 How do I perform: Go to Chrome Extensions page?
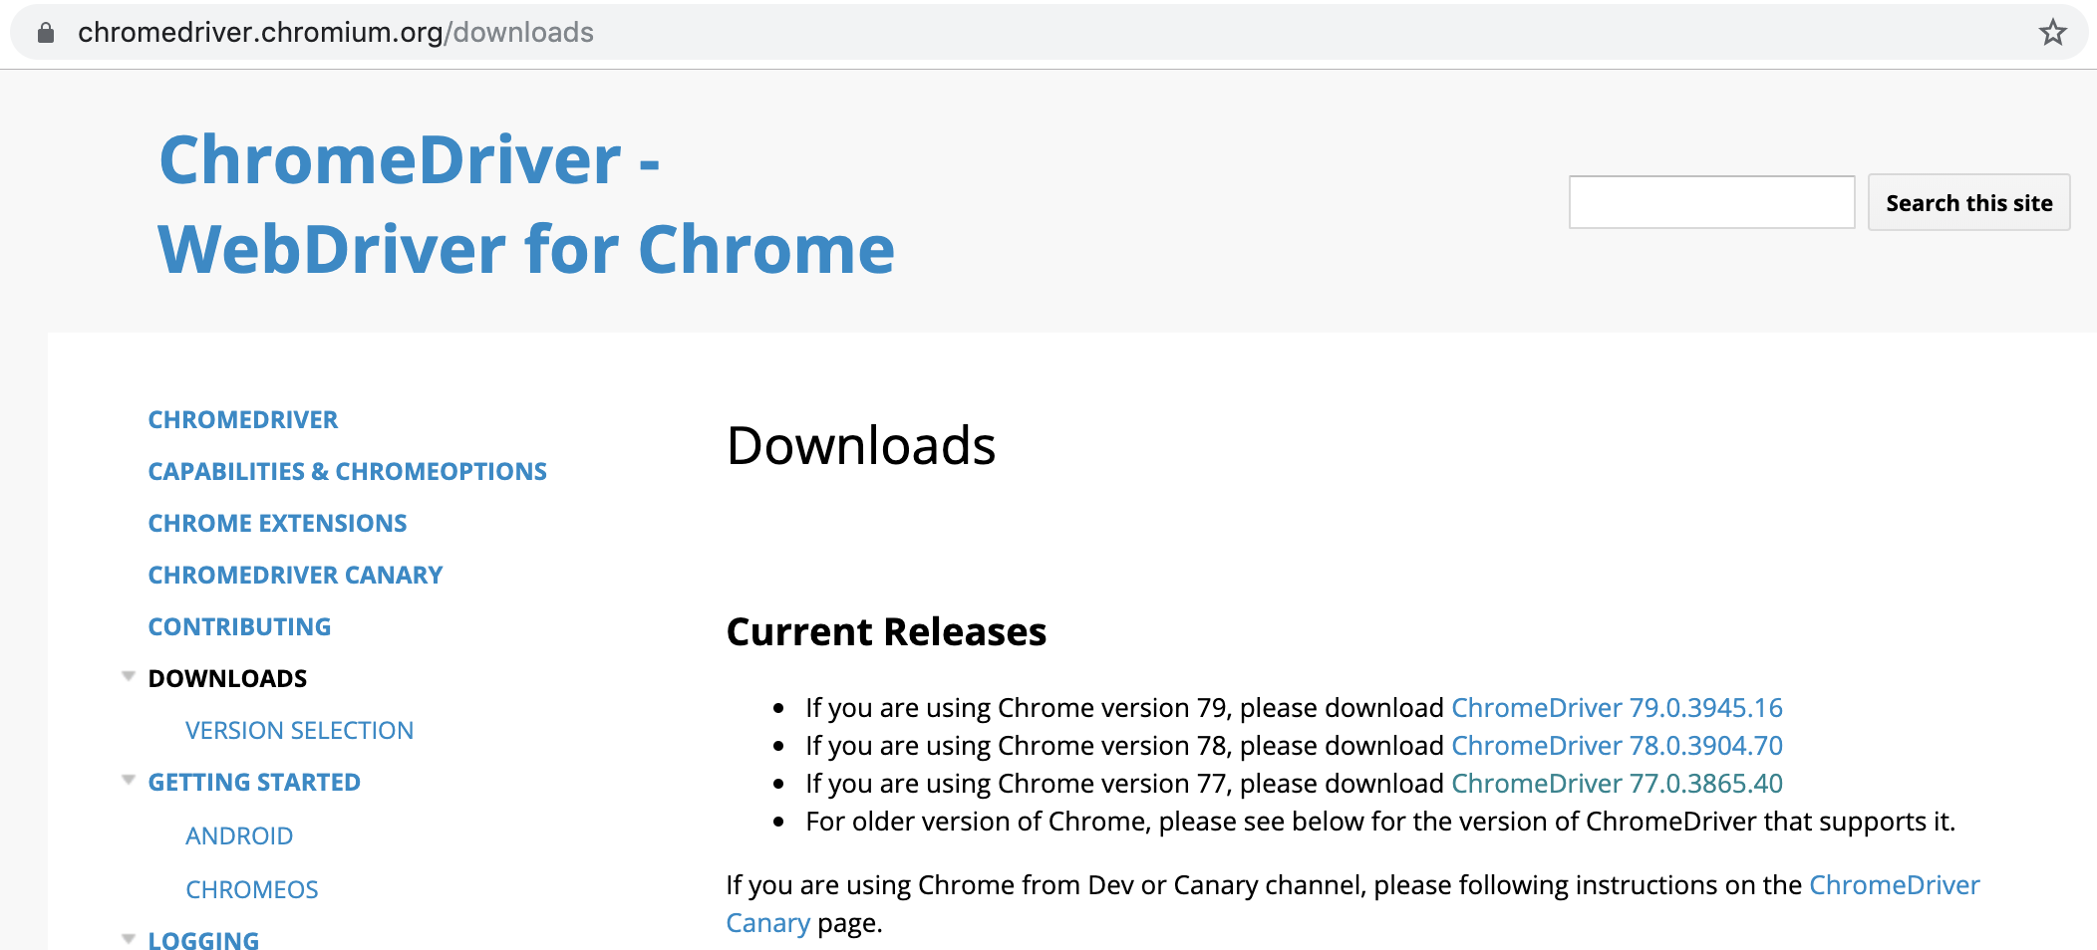click(277, 523)
